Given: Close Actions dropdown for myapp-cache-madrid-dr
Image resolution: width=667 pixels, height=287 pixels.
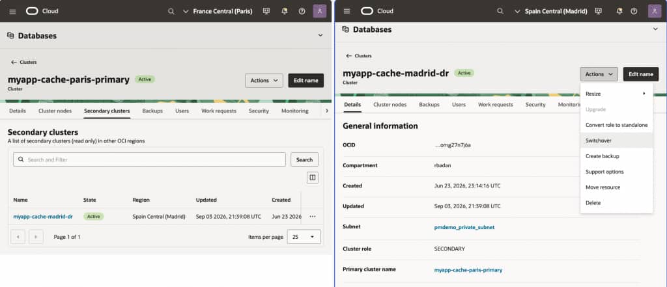Looking at the screenshot, I should (x=599, y=74).
